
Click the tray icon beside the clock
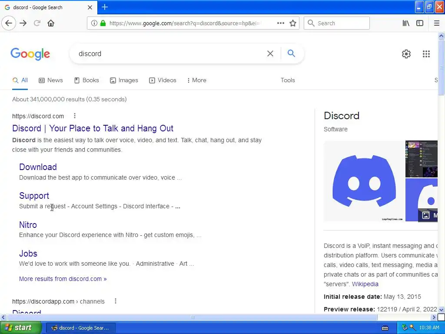(413, 327)
